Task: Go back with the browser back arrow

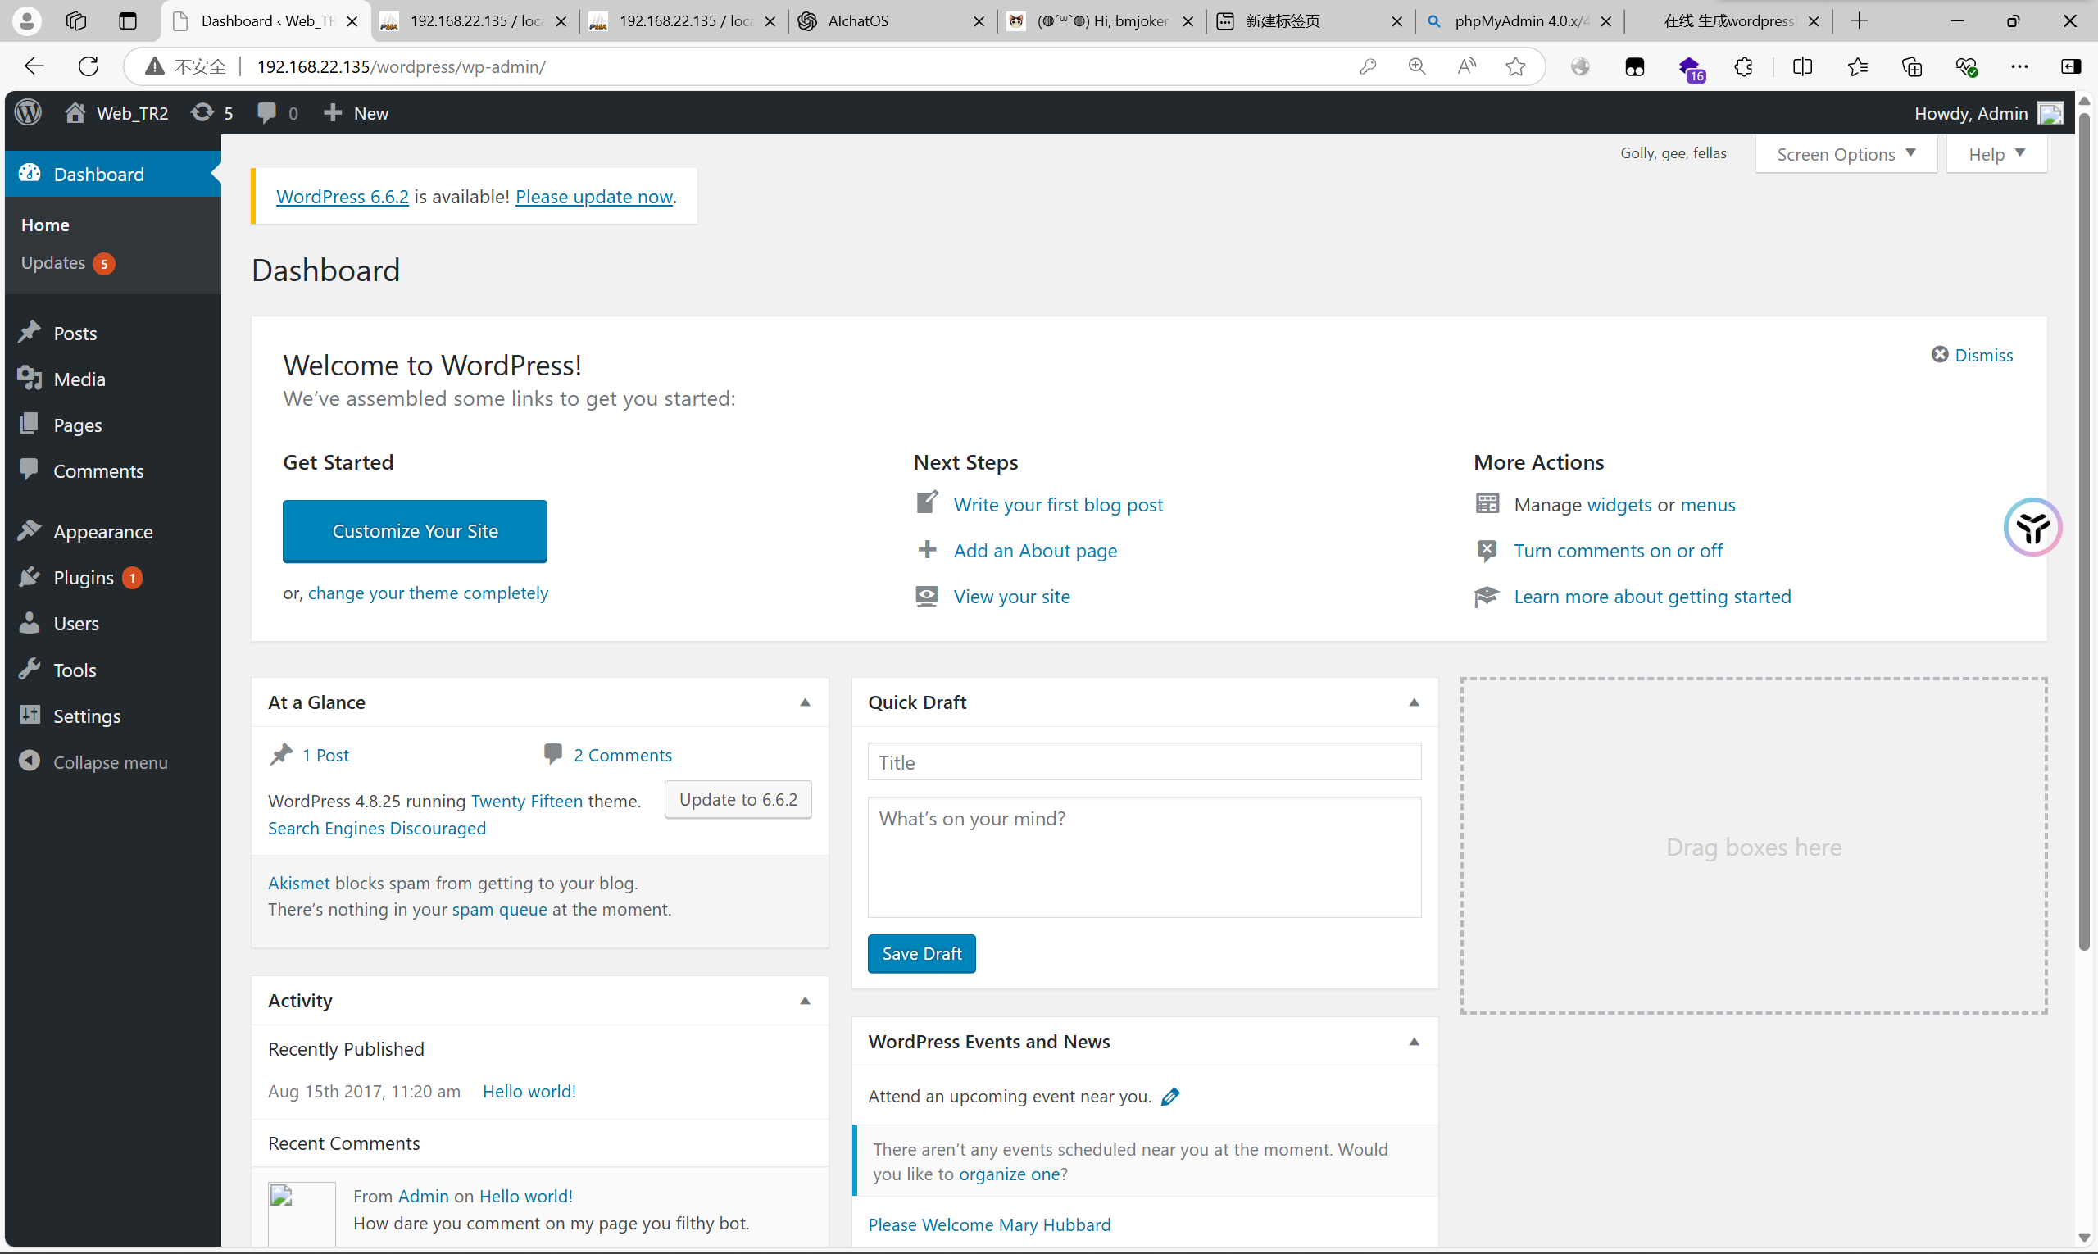Action: coord(34,66)
